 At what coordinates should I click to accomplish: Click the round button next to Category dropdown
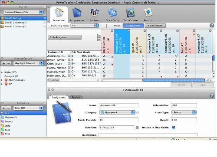(x=138, y=112)
